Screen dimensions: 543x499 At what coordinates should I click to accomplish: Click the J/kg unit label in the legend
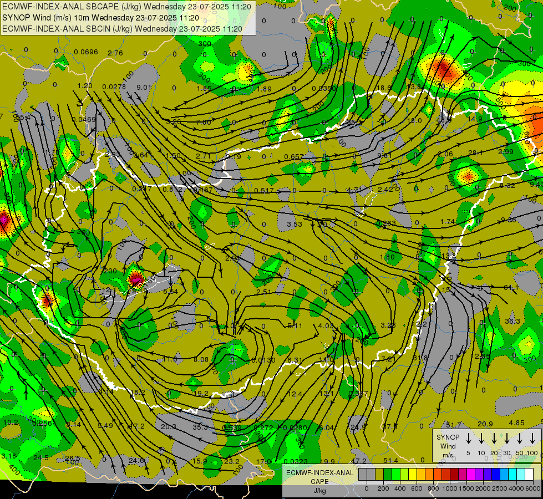tap(320, 491)
